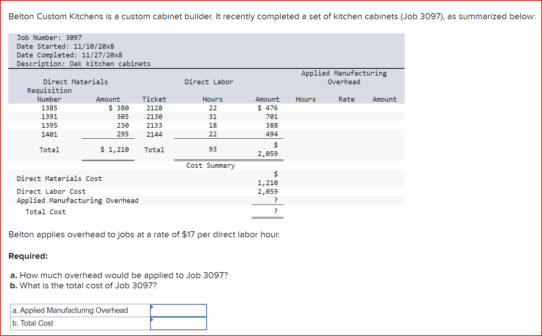
Task: Click requisition number 1401
Action: pyautogui.click(x=49, y=134)
